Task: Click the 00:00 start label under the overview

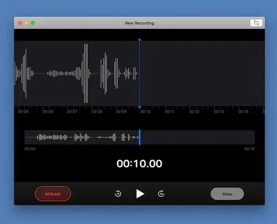Action: click(x=30, y=149)
